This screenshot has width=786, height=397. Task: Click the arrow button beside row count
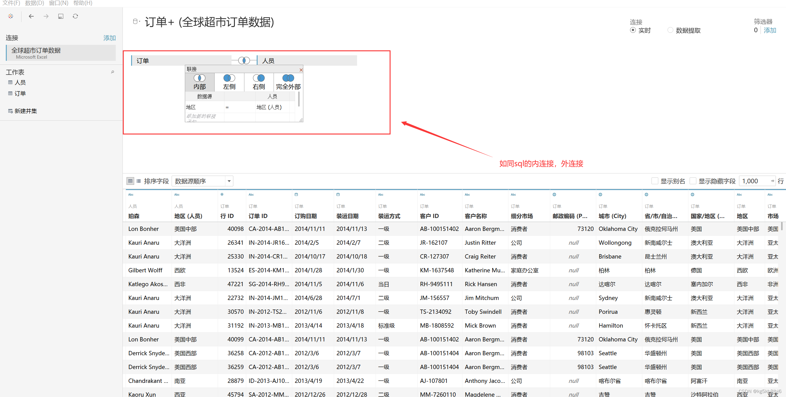(772, 181)
